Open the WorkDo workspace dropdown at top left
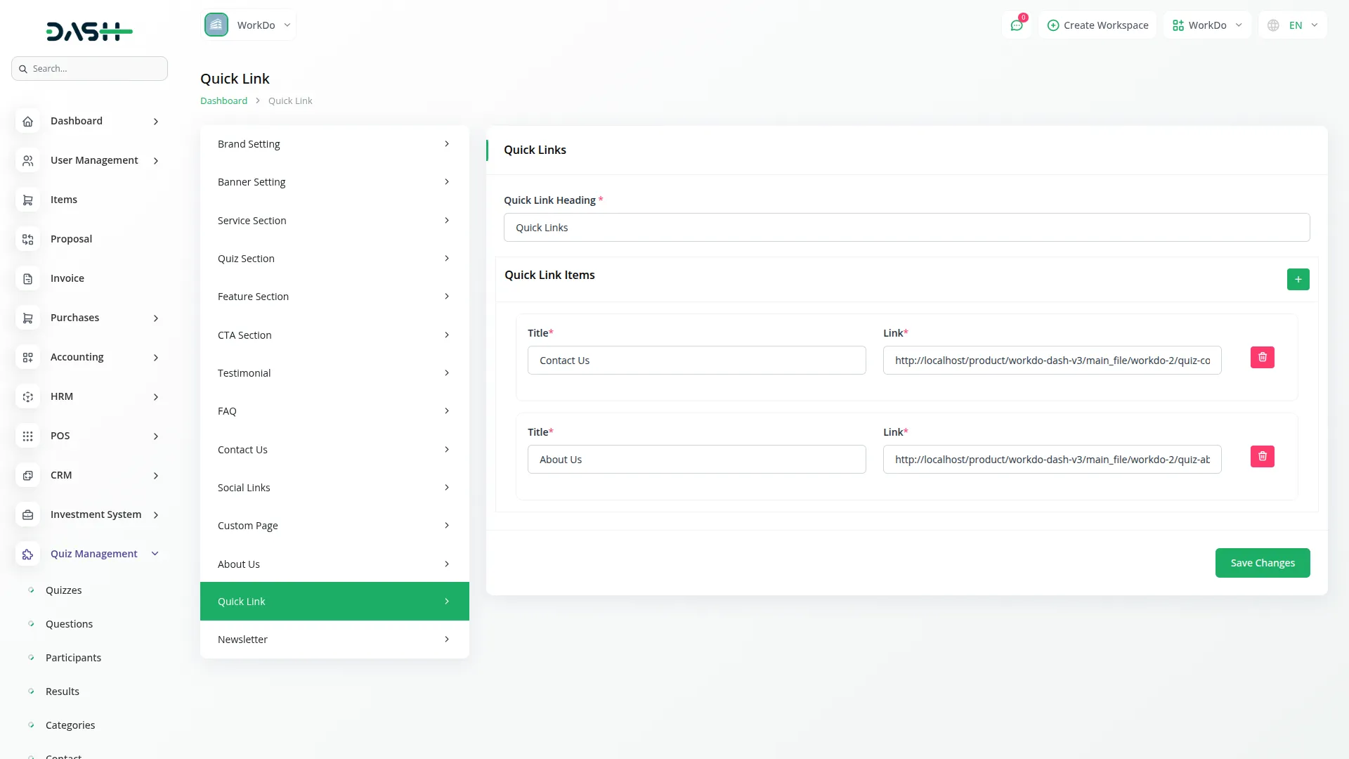This screenshot has height=759, width=1349. 248,25
